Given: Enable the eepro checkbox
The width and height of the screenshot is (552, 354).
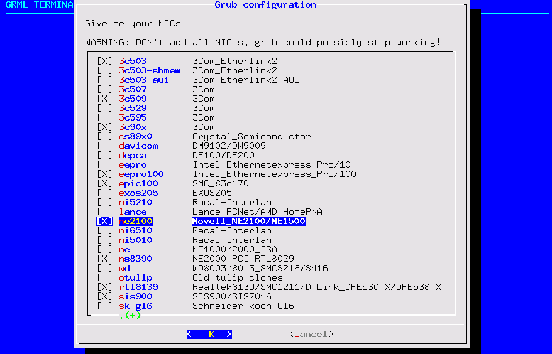Looking at the screenshot, I should (x=104, y=165).
